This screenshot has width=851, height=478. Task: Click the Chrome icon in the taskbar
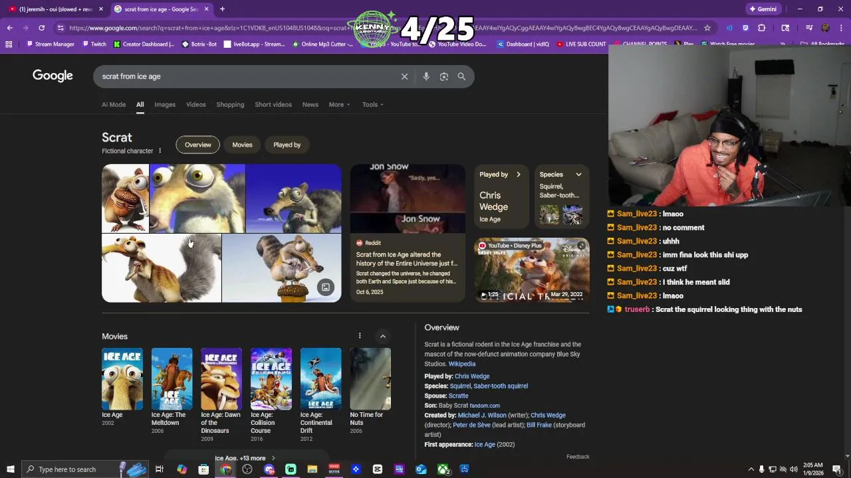pos(226,469)
